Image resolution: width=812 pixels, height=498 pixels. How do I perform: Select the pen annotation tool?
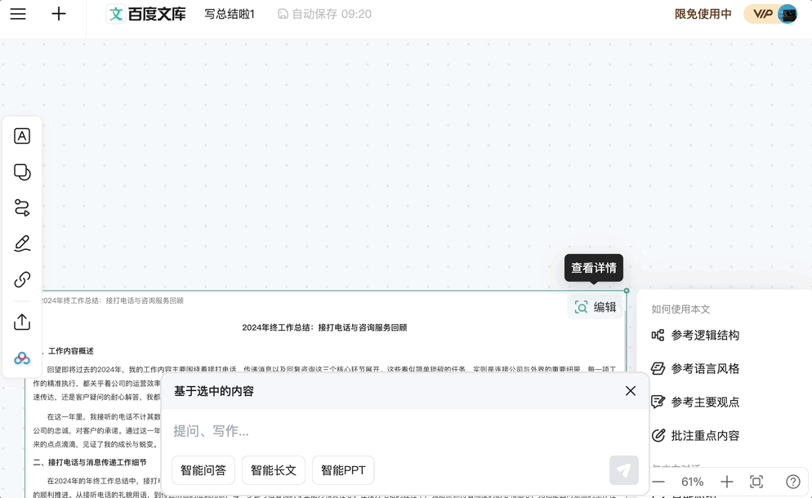[x=22, y=243]
